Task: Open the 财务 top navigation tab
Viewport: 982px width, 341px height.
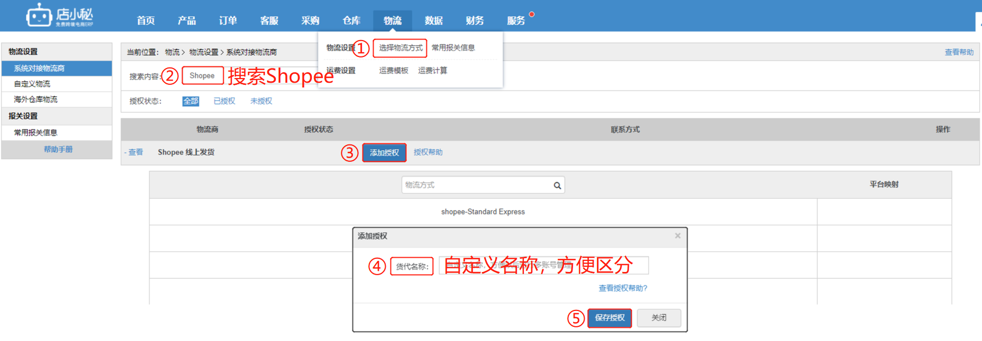Action: pos(475,21)
